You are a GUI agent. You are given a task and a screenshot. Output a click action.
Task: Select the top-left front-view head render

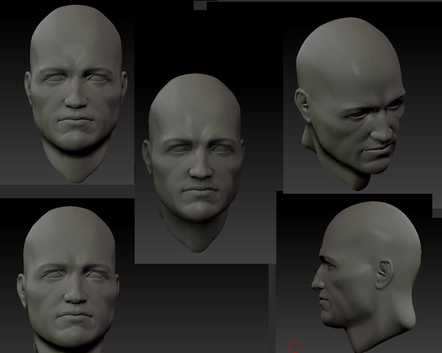pyautogui.click(x=76, y=93)
